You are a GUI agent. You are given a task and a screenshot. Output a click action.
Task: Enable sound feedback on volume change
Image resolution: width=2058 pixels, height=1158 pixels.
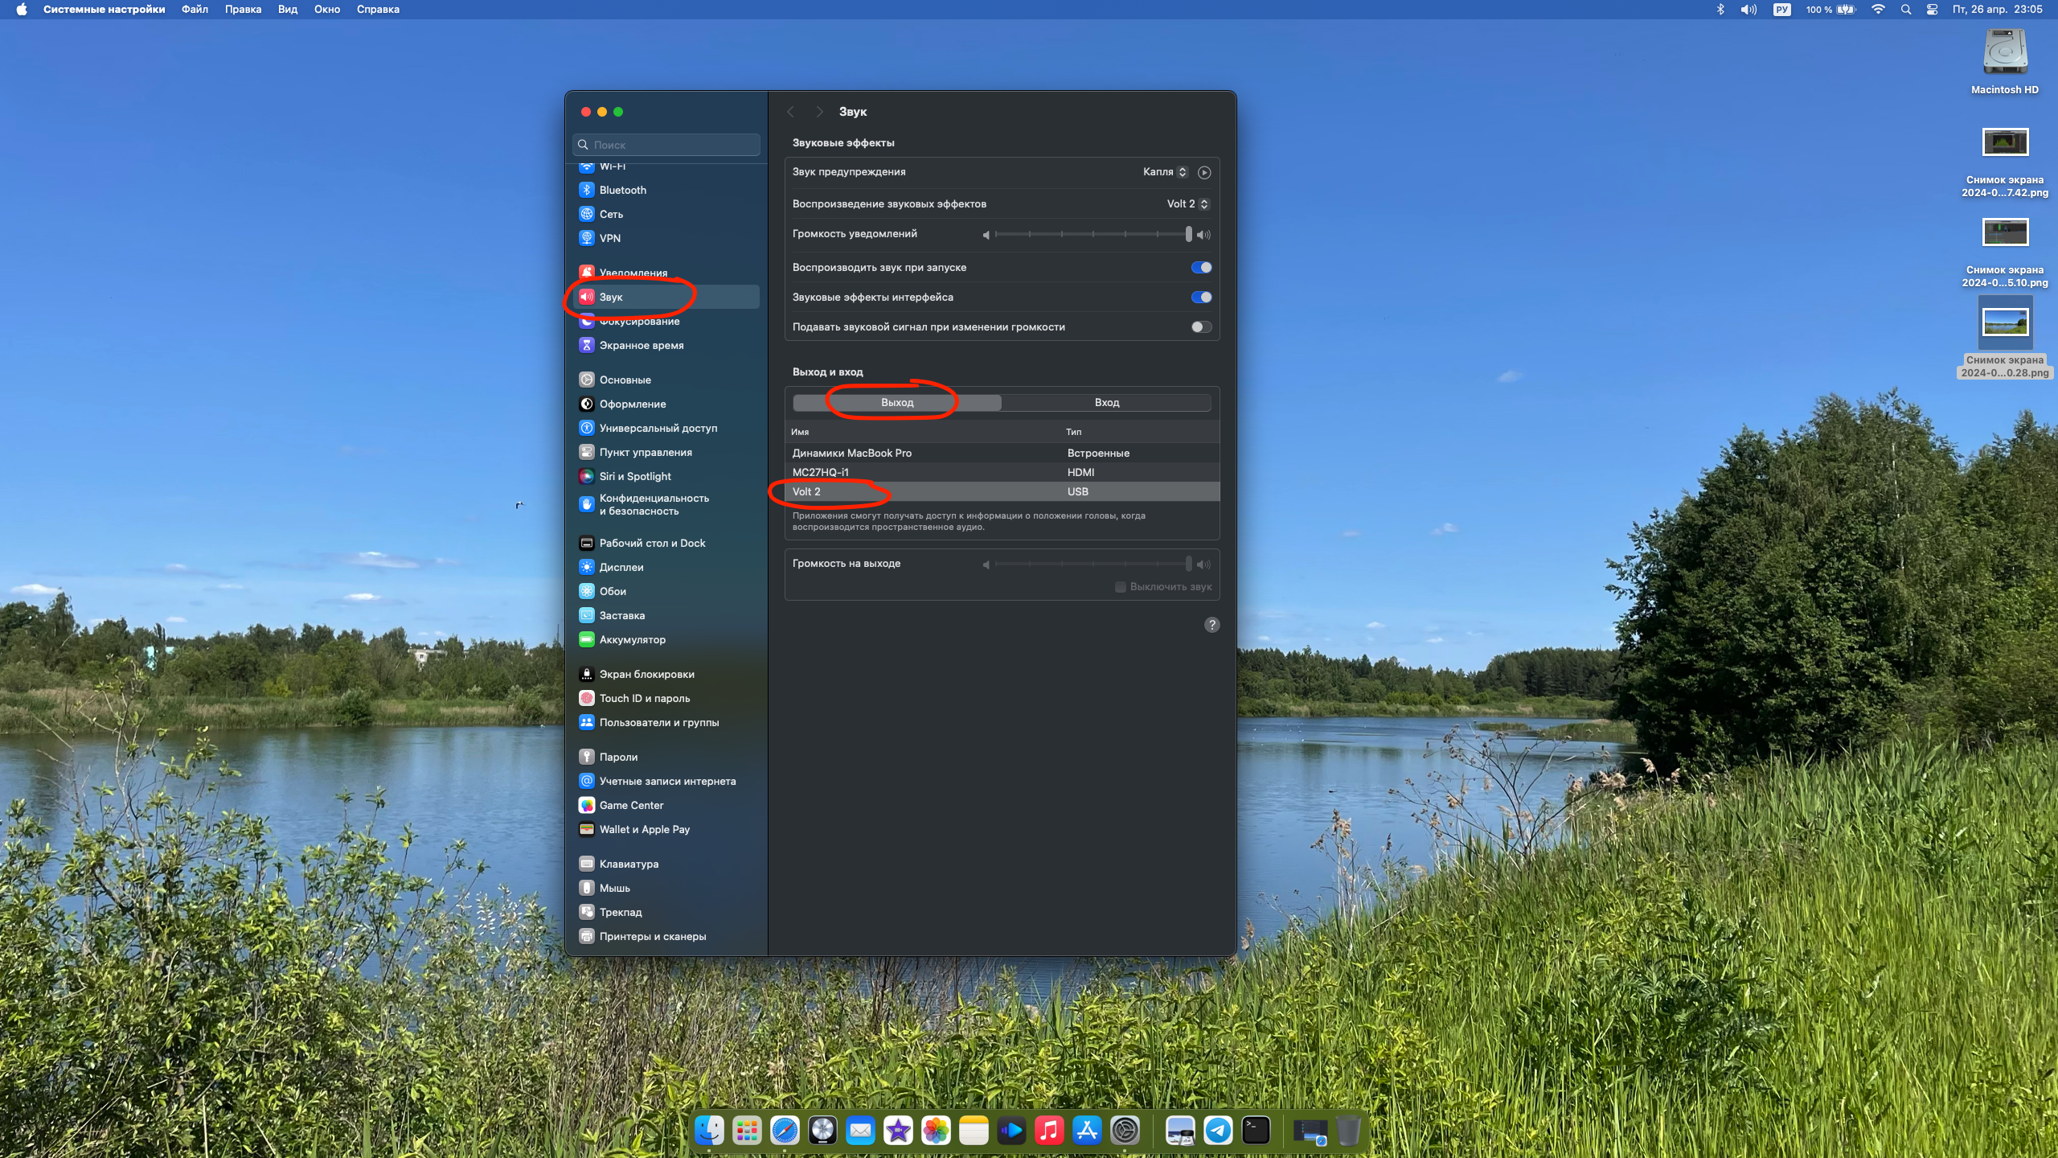tap(1201, 326)
